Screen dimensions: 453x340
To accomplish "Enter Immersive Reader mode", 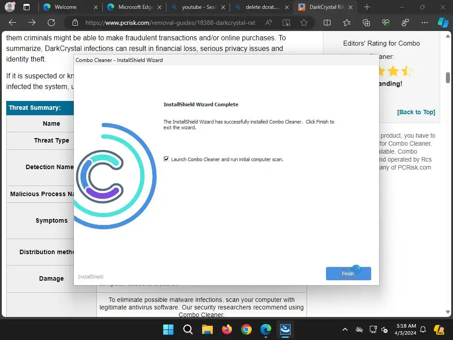I will pos(286,23).
